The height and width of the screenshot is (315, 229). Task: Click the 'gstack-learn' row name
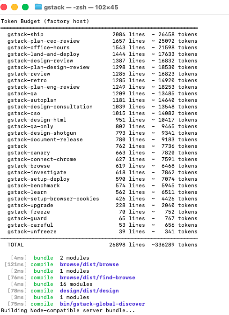pyautogui.click(x=27, y=192)
